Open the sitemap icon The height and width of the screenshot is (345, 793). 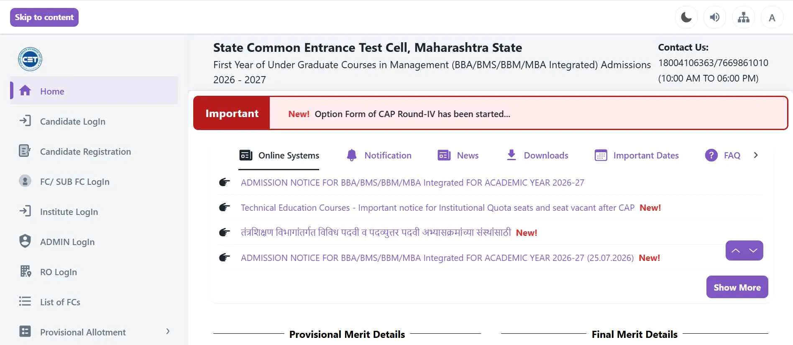click(743, 18)
